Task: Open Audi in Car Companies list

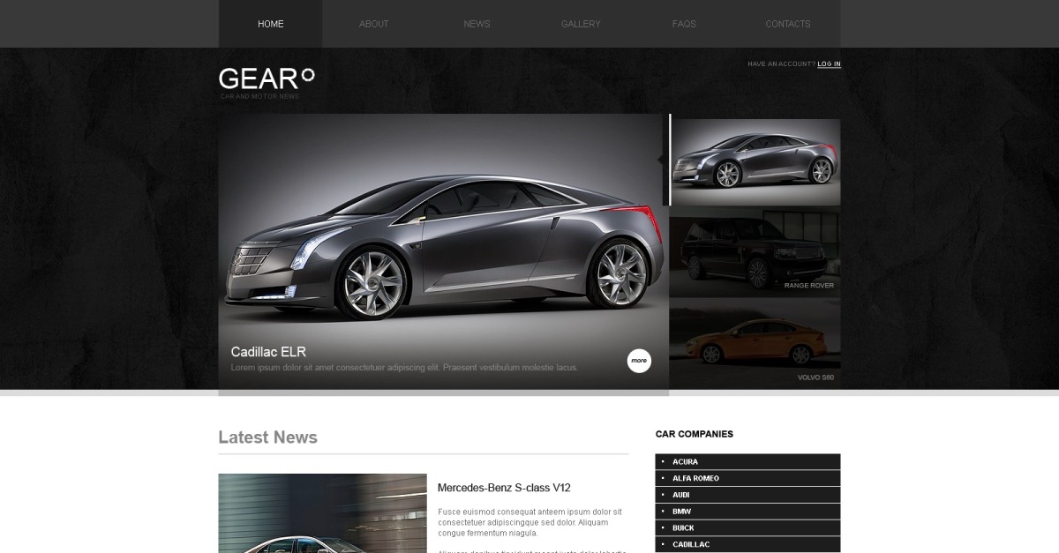Action: tap(747, 495)
